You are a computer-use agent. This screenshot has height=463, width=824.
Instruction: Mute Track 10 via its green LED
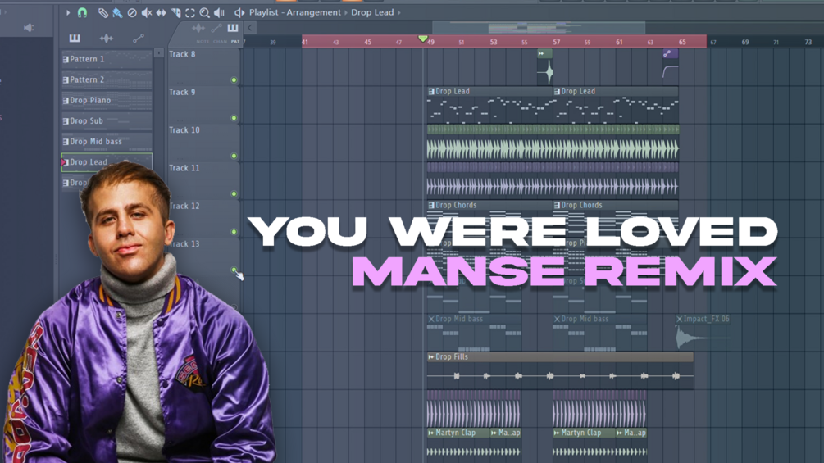click(x=234, y=156)
